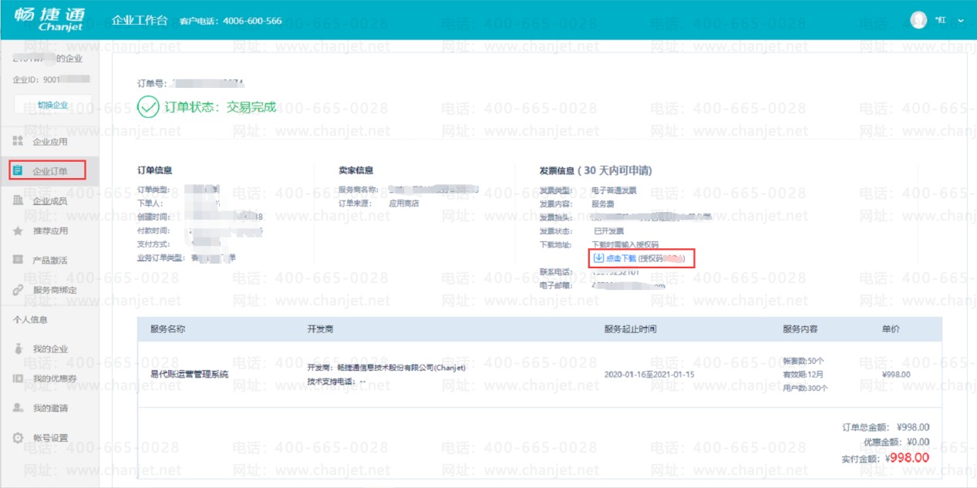The width and height of the screenshot is (977, 488).
Task: Open 我的邀请 in the sidebar
Action: [x=50, y=409]
